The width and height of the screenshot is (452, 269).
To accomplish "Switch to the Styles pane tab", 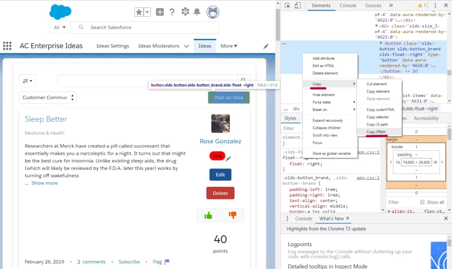I will pyautogui.click(x=290, y=118).
